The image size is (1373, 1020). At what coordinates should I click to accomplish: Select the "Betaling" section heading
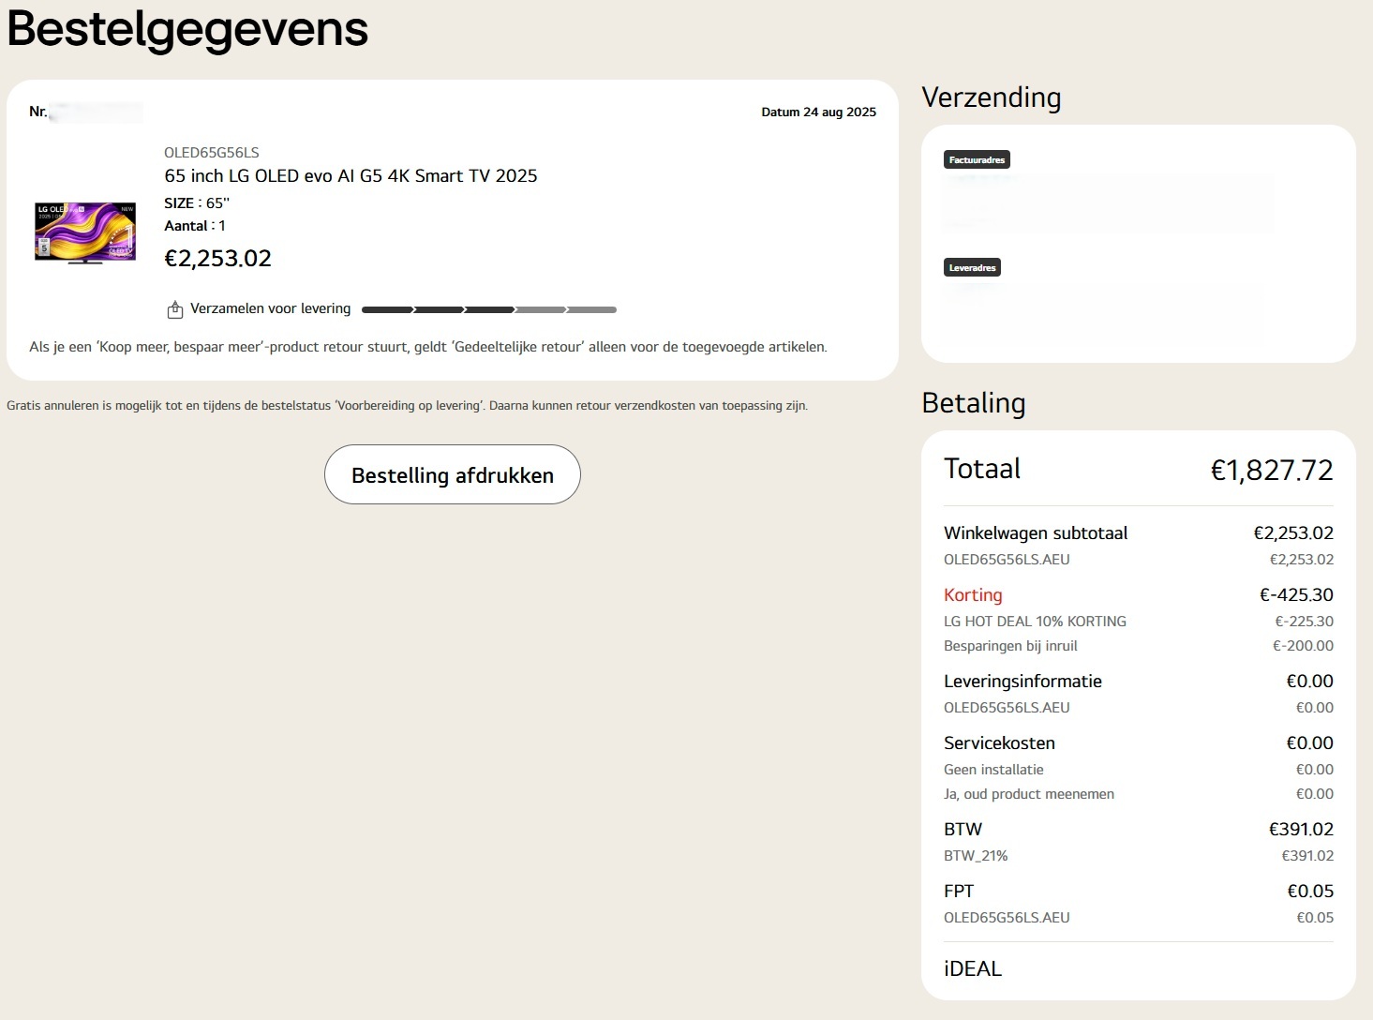tap(974, 403)
